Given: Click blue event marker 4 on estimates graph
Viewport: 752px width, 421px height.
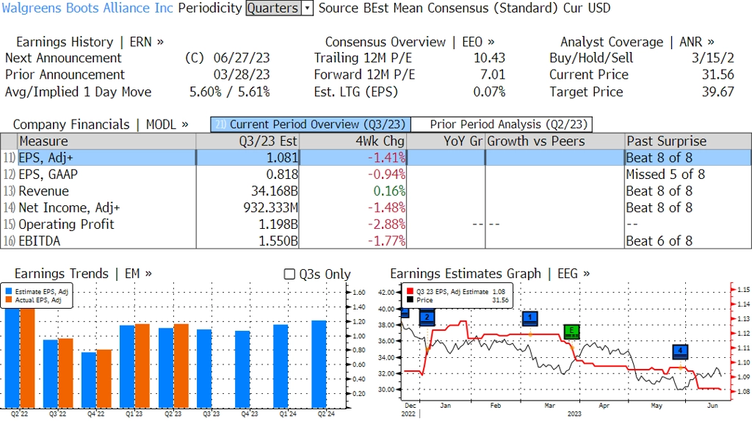Looking at the screenshot, I should (680, 351).
